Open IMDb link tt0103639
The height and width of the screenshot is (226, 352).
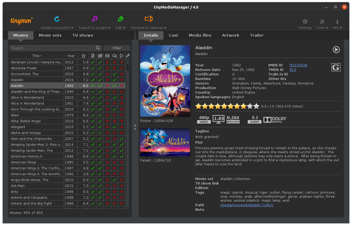pos(298,65)
